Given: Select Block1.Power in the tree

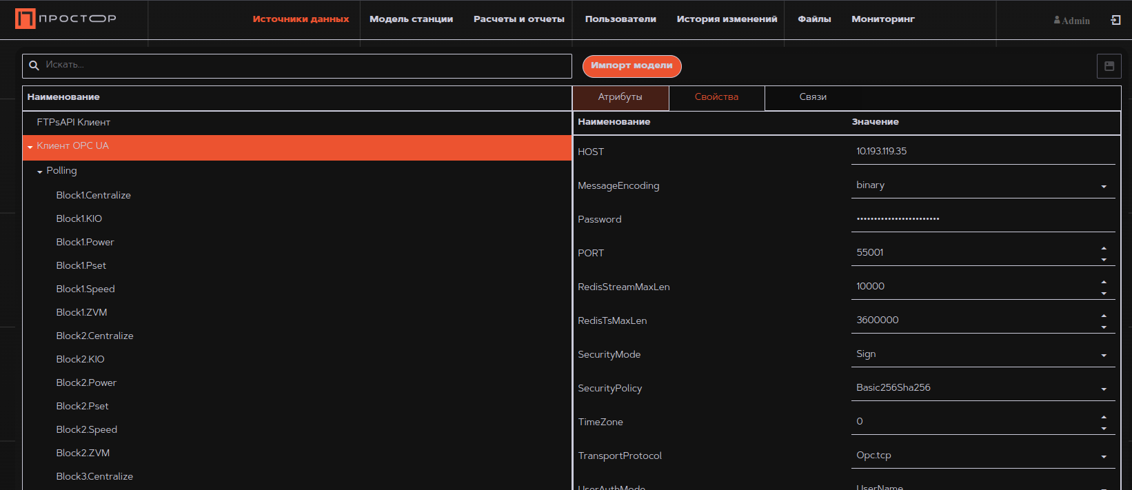Looking at the screenshot, I should pos(85,242).
